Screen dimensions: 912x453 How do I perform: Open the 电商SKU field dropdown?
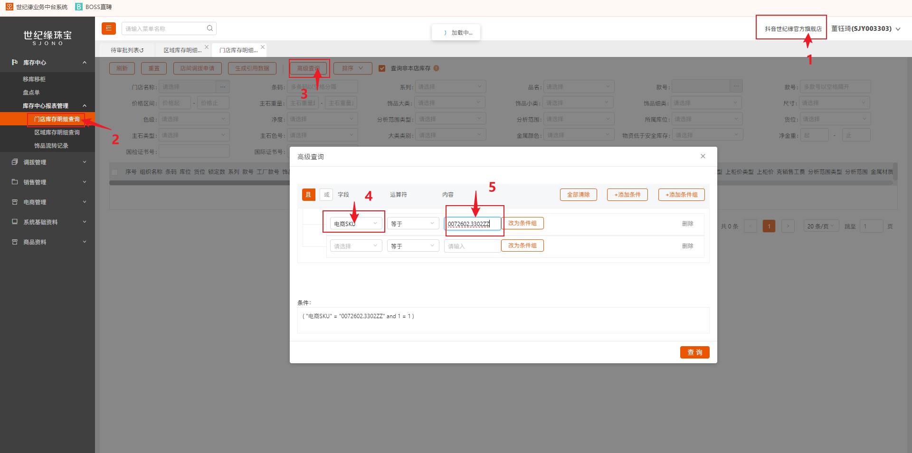(356, 224)
